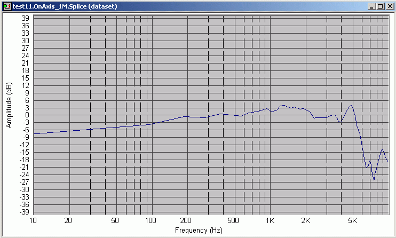Screen dimensions: 396x238
Task: Click the 100 frequency tick label
Action: 151,220
